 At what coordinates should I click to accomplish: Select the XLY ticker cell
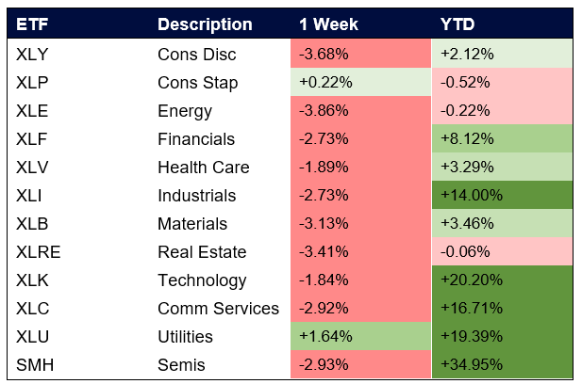(x=31, y=54)
